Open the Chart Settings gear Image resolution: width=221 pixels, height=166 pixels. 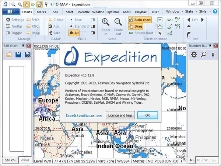click(x=15, y=20)
